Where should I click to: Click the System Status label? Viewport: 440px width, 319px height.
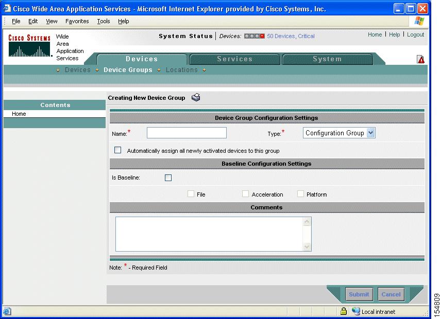(x=186, y=36)
